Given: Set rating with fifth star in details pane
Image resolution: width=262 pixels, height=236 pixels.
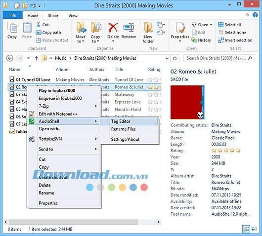Looking at the screenshot, I should (x=238, y=151).
